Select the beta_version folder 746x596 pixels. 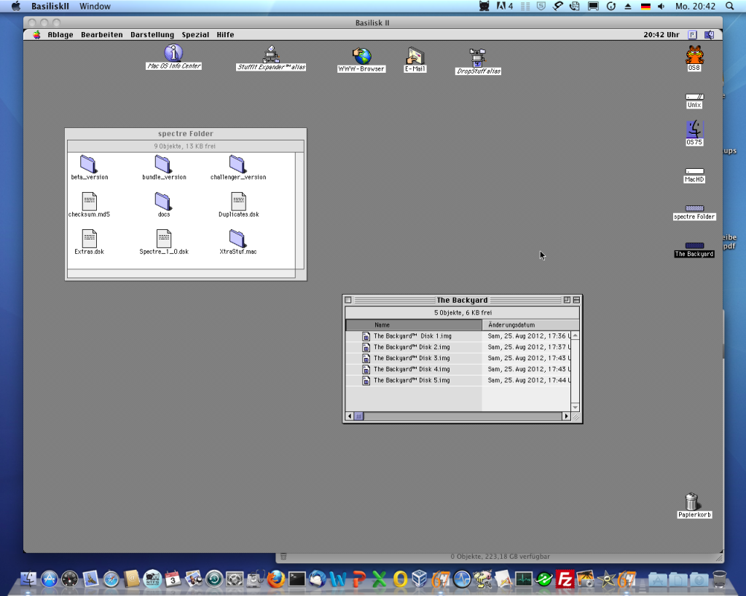click(88, 164)
